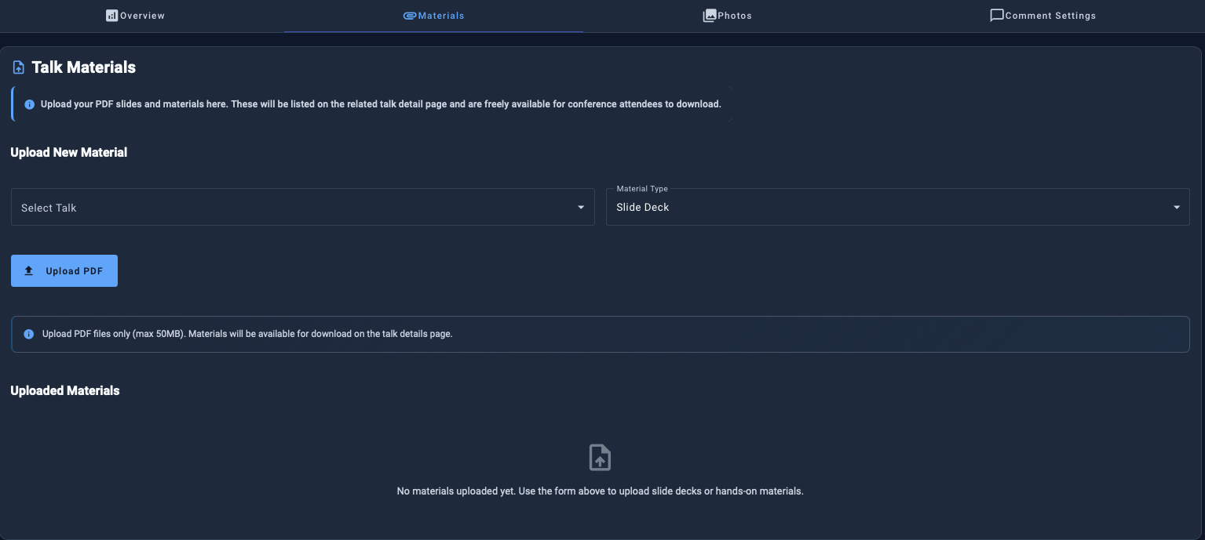The height and width of the screenshot is (540, 1205).
Task: Click the paperclip icon on Materials tab
Action: [409, 16]
